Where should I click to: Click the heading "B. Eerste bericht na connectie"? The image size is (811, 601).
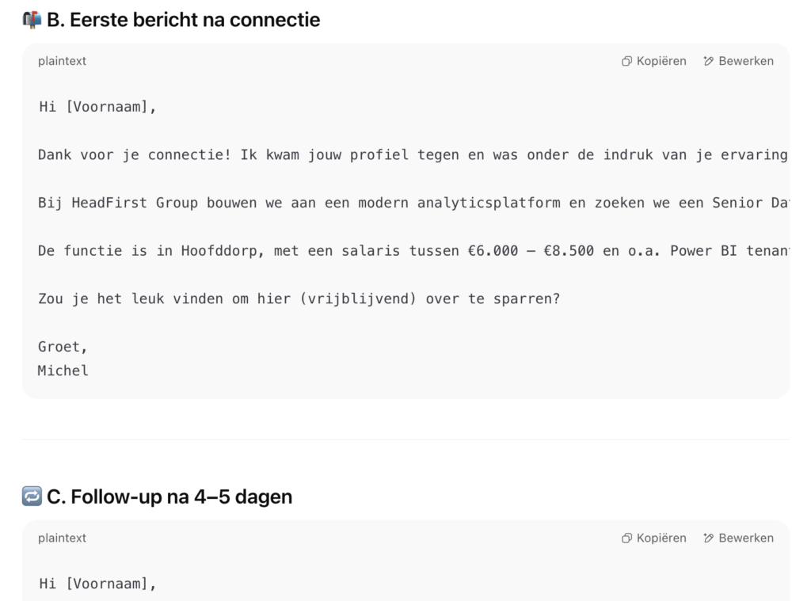tap(183, 20)
